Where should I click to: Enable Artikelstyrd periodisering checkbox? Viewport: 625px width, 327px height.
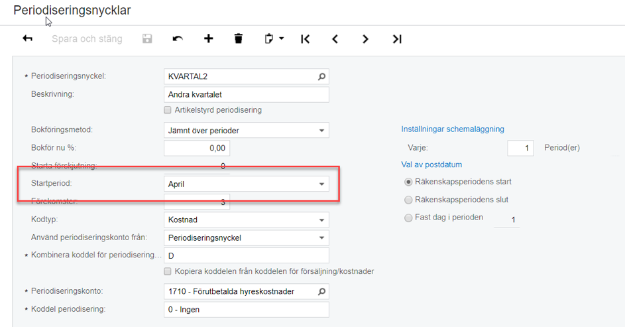click(168, 110)
